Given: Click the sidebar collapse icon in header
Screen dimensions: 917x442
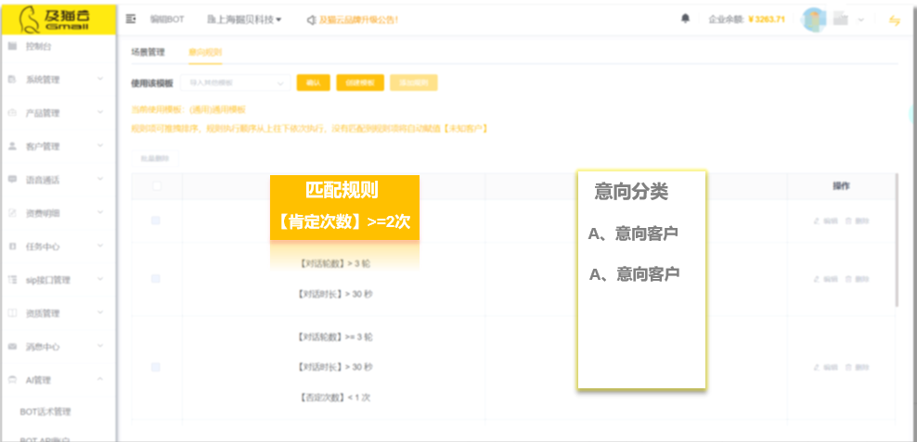Looking at the screenshot, I should click(x=131, y=19).
